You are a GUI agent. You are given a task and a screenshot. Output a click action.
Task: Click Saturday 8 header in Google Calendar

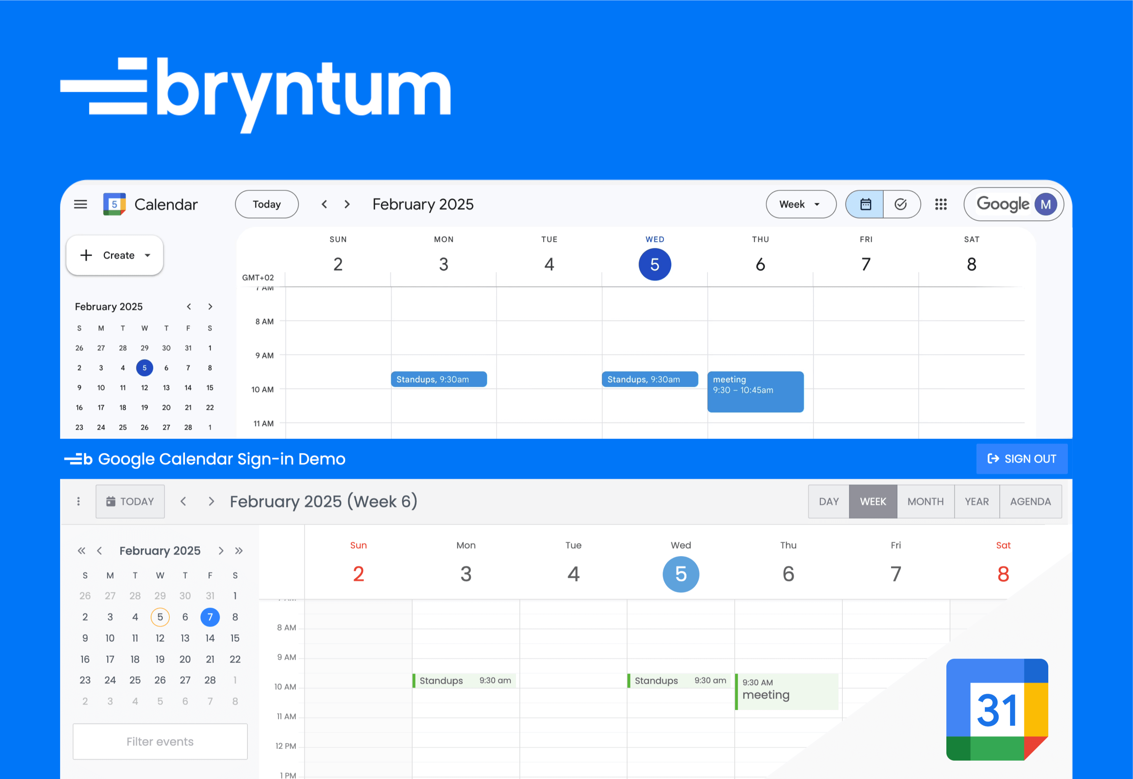(971, 264)
